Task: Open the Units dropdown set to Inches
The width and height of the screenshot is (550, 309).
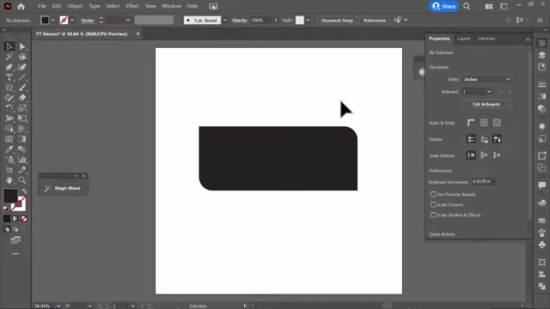Action: 486,79
